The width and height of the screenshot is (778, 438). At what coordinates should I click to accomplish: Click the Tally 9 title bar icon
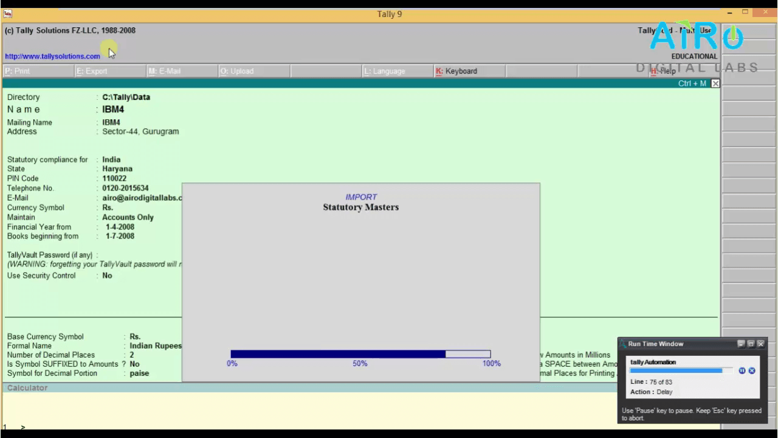coord(8,13)
